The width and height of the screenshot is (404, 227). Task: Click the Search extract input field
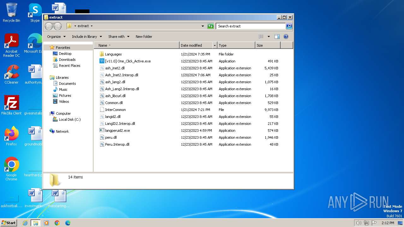point(251,26)
